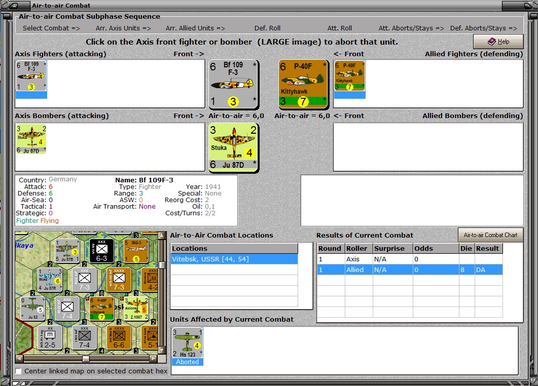
Task: Click the 'Name: Bf 109F-3' unit info text
Action: (x=144, y=180)
